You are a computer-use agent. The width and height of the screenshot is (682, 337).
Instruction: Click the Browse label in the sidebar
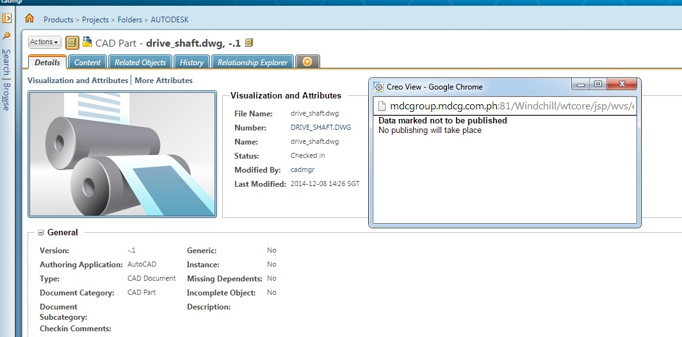pyautogui.click(x=6, y=97)
